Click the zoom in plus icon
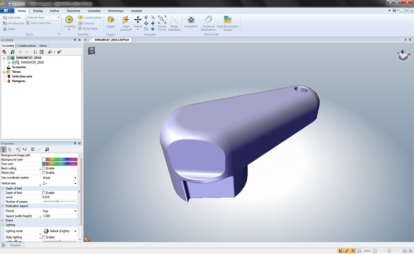The image size is (414, 254). pyautogui.click(x=404, y=251)
